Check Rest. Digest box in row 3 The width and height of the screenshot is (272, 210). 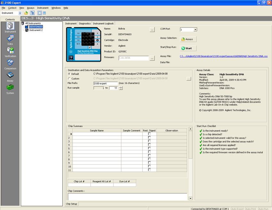[x=149, y=141]
